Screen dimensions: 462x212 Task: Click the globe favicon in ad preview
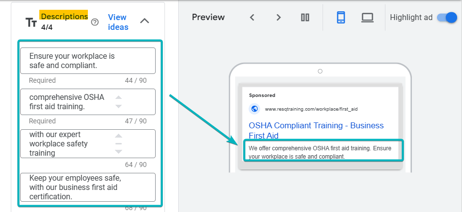[254, 109]
